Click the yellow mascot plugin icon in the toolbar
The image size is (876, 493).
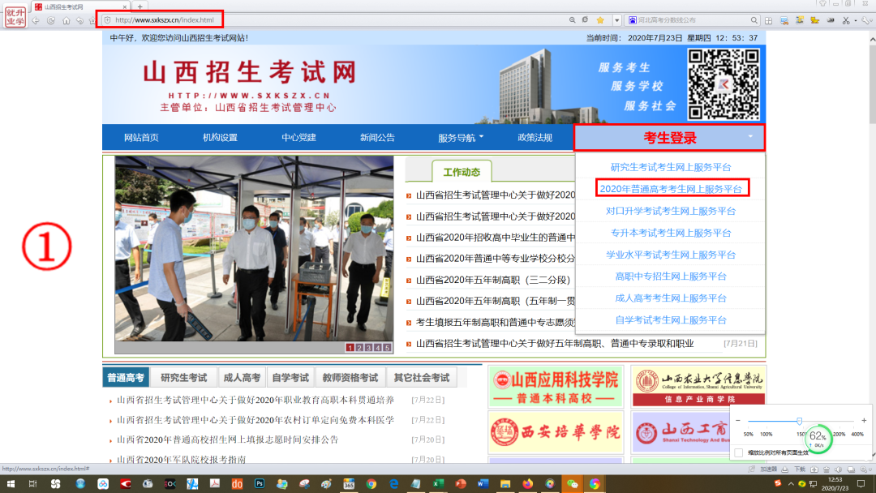click(x=813, y=20)
